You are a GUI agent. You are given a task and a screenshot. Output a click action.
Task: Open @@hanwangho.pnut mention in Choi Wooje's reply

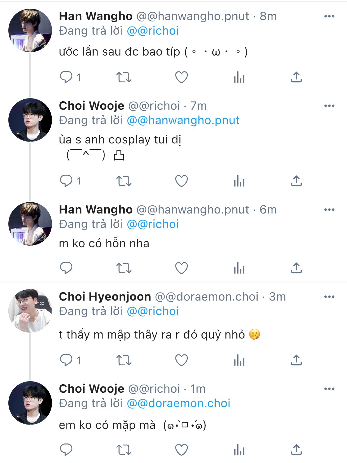pos(183,121)
